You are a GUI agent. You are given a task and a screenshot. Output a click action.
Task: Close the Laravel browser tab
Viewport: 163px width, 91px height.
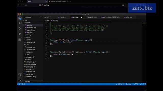coord(46,1)
